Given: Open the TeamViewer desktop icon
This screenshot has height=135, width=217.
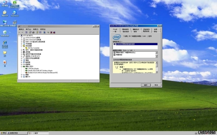Looking at the screenshot, I should (15, 13).
